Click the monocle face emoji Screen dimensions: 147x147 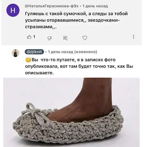click(28, 60)
